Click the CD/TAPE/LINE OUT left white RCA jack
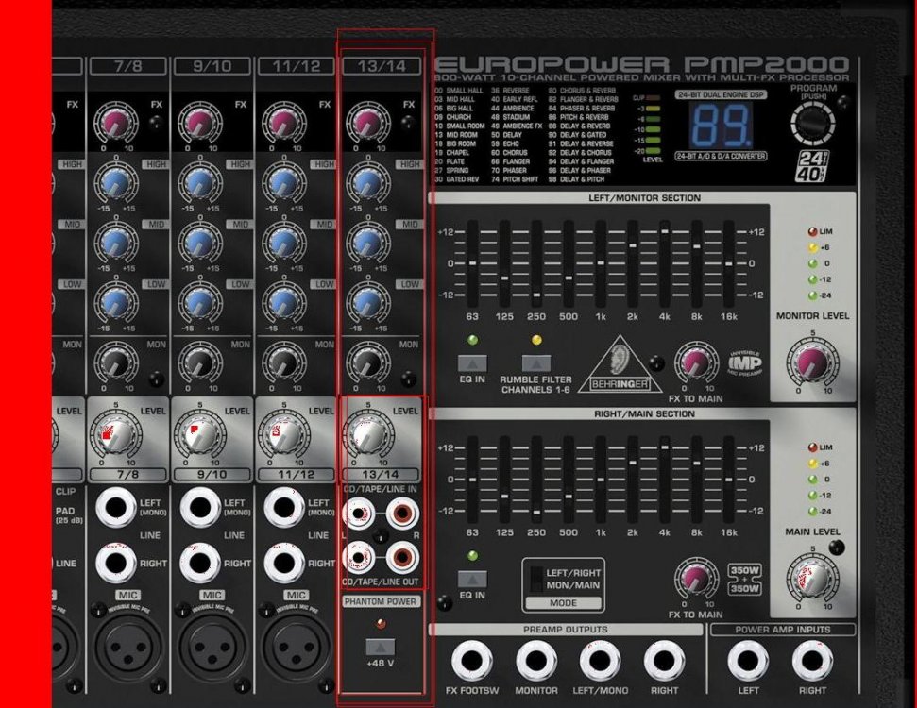The image size is (917, 708). pos(359,557)
